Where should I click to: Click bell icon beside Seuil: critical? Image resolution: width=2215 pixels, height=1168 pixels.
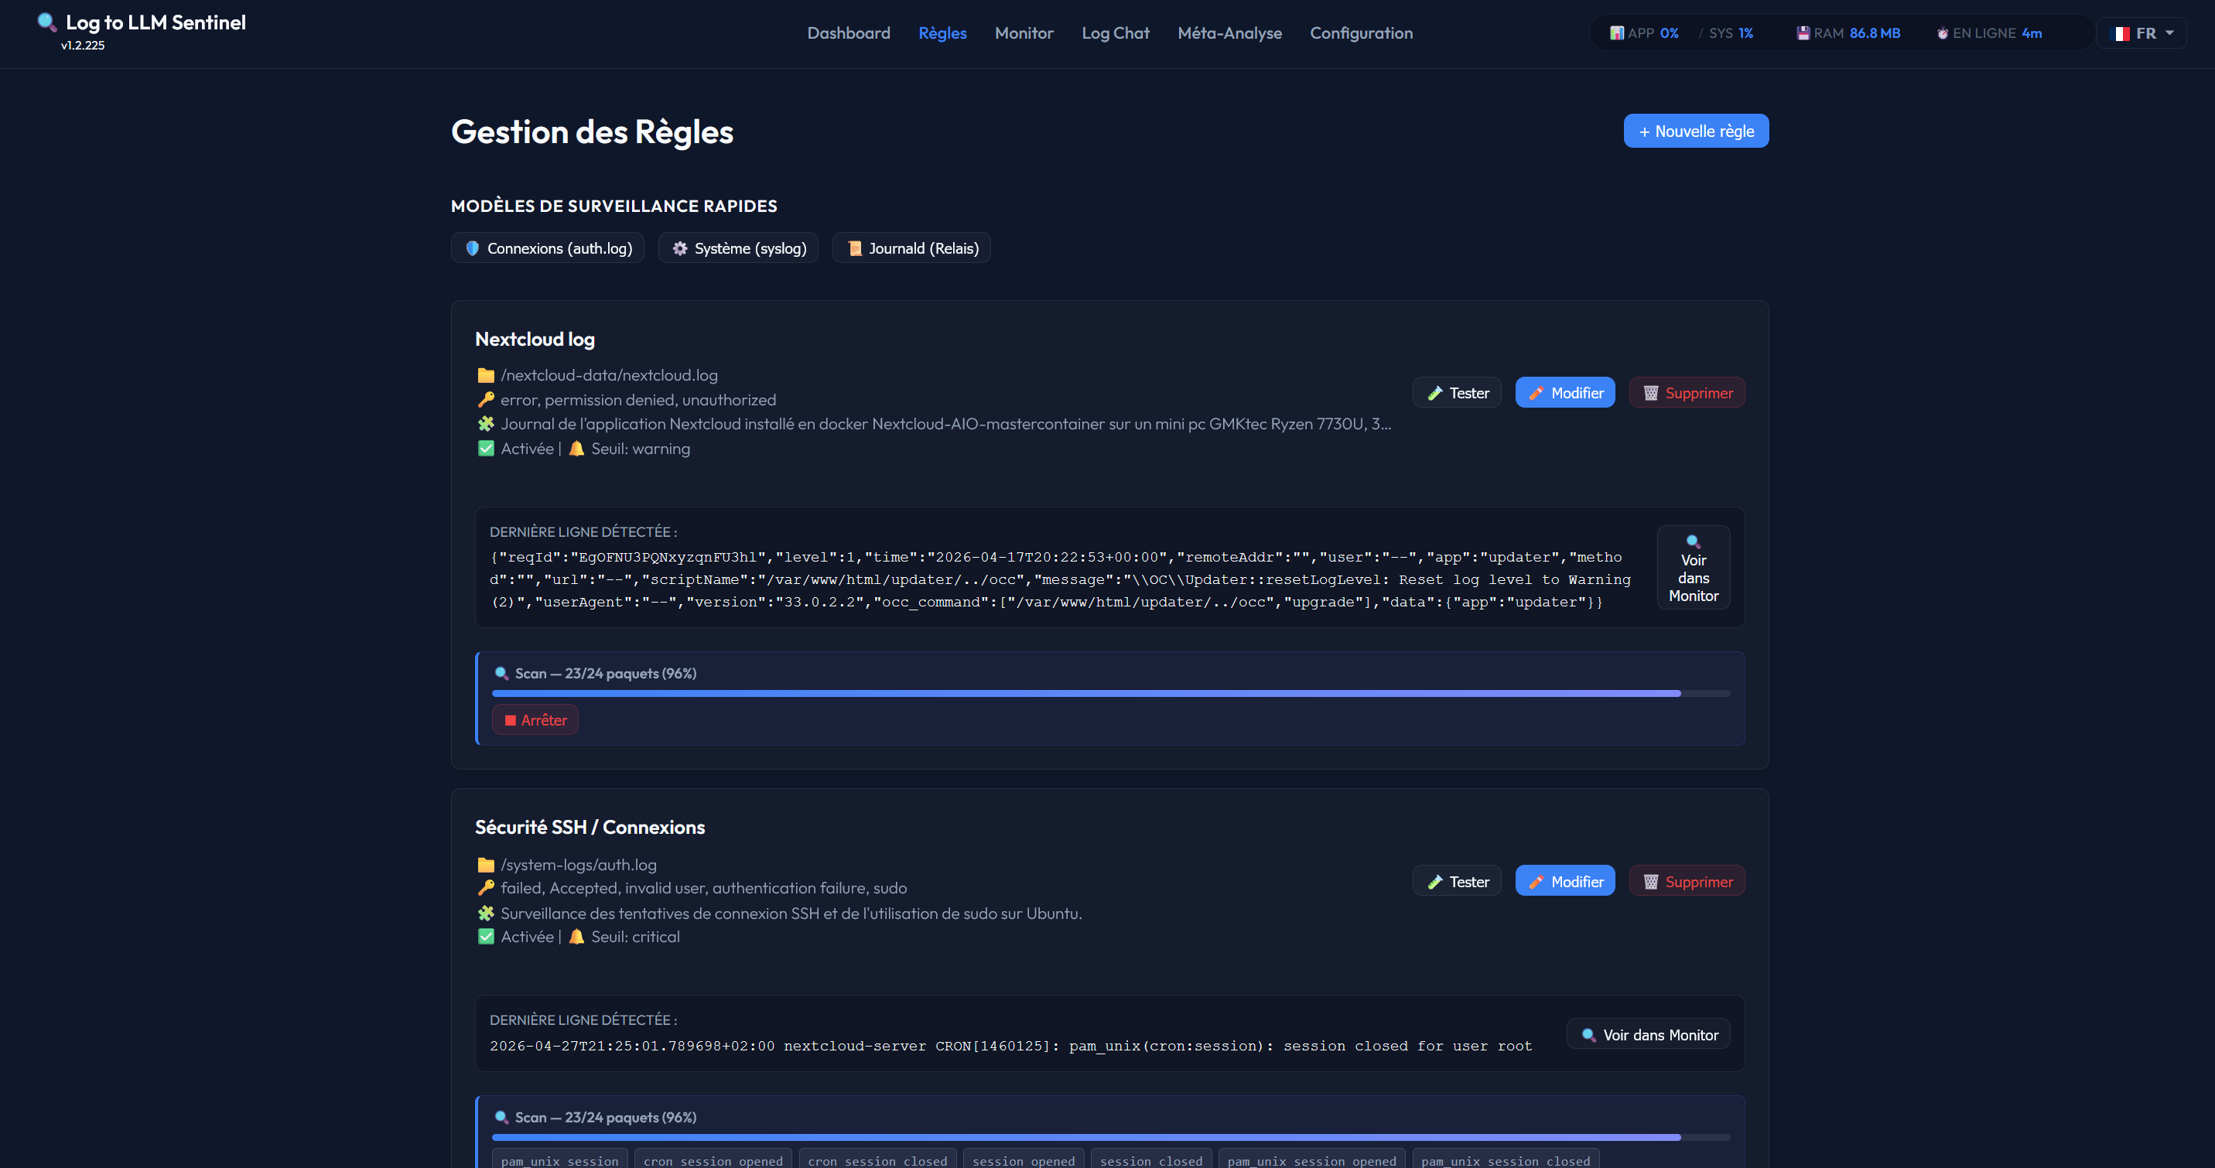pyautogui.click(x=576, y=937)
